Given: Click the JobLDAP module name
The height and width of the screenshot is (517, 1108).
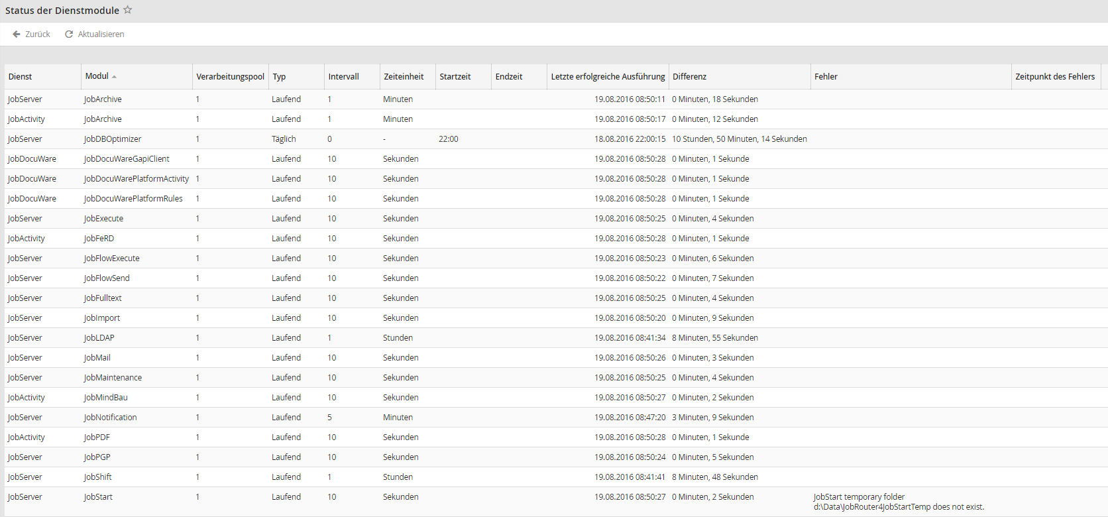Looking at the screenshot, I should click(x=99, y=338).
